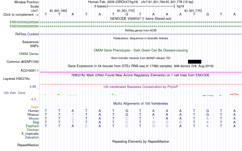Click the dark blue RefSeq Curated gene line
This screenshot has width=242, height=151.
141,34
